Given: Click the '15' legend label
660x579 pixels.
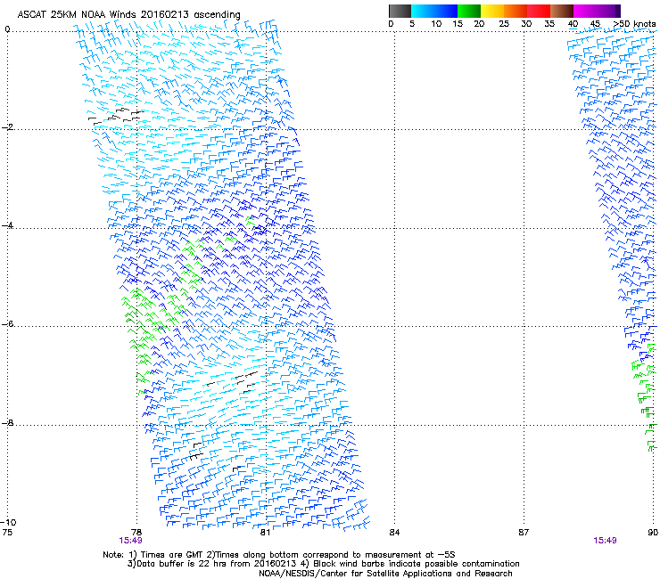Looking at the screenshot, I should click(x=458, y=23).
